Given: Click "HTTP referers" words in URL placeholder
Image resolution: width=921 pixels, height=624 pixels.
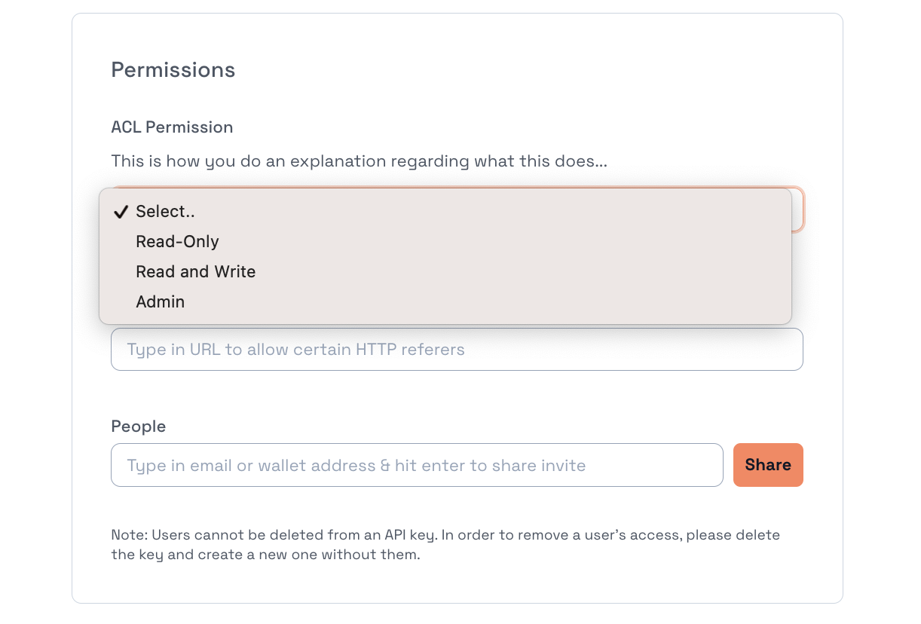Looking at the screenshot, I should 410,350.
